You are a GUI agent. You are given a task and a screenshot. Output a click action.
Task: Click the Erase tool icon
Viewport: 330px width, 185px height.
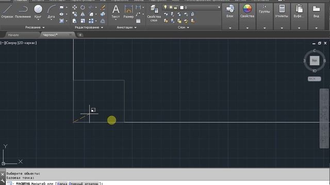(x=103, y=8)
